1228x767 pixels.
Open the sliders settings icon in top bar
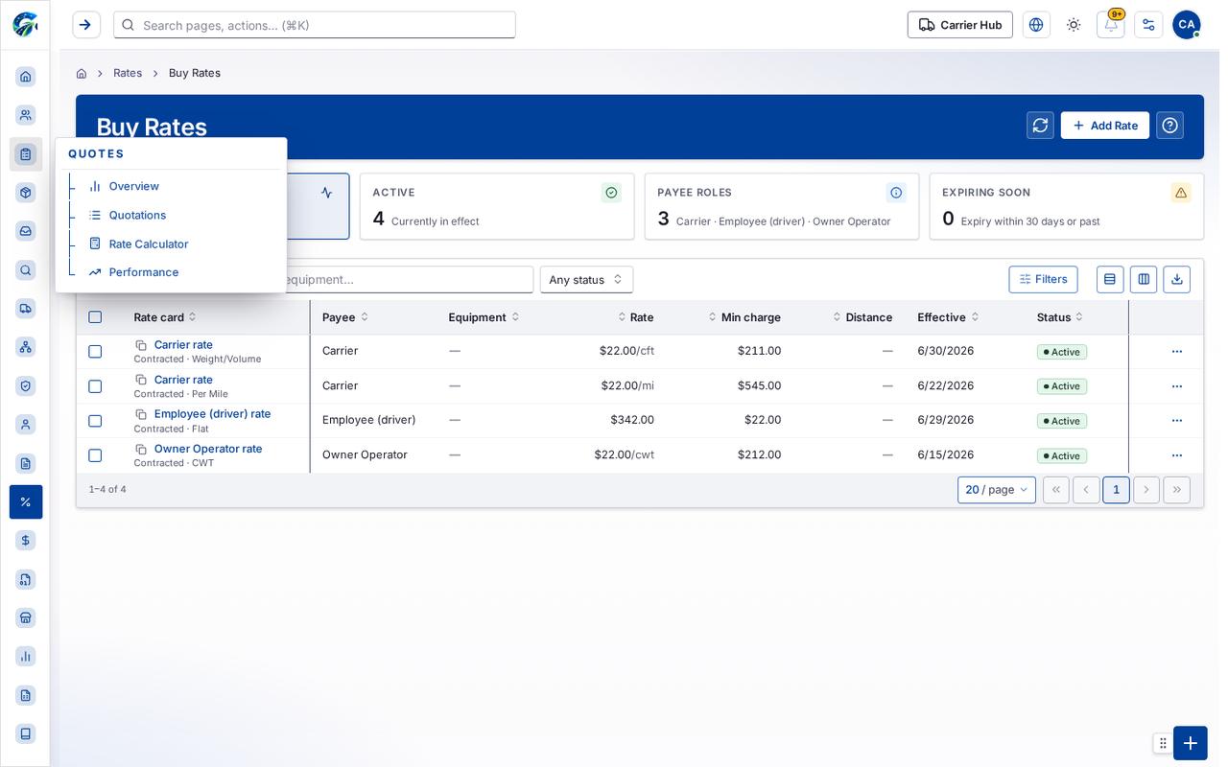1148,25
